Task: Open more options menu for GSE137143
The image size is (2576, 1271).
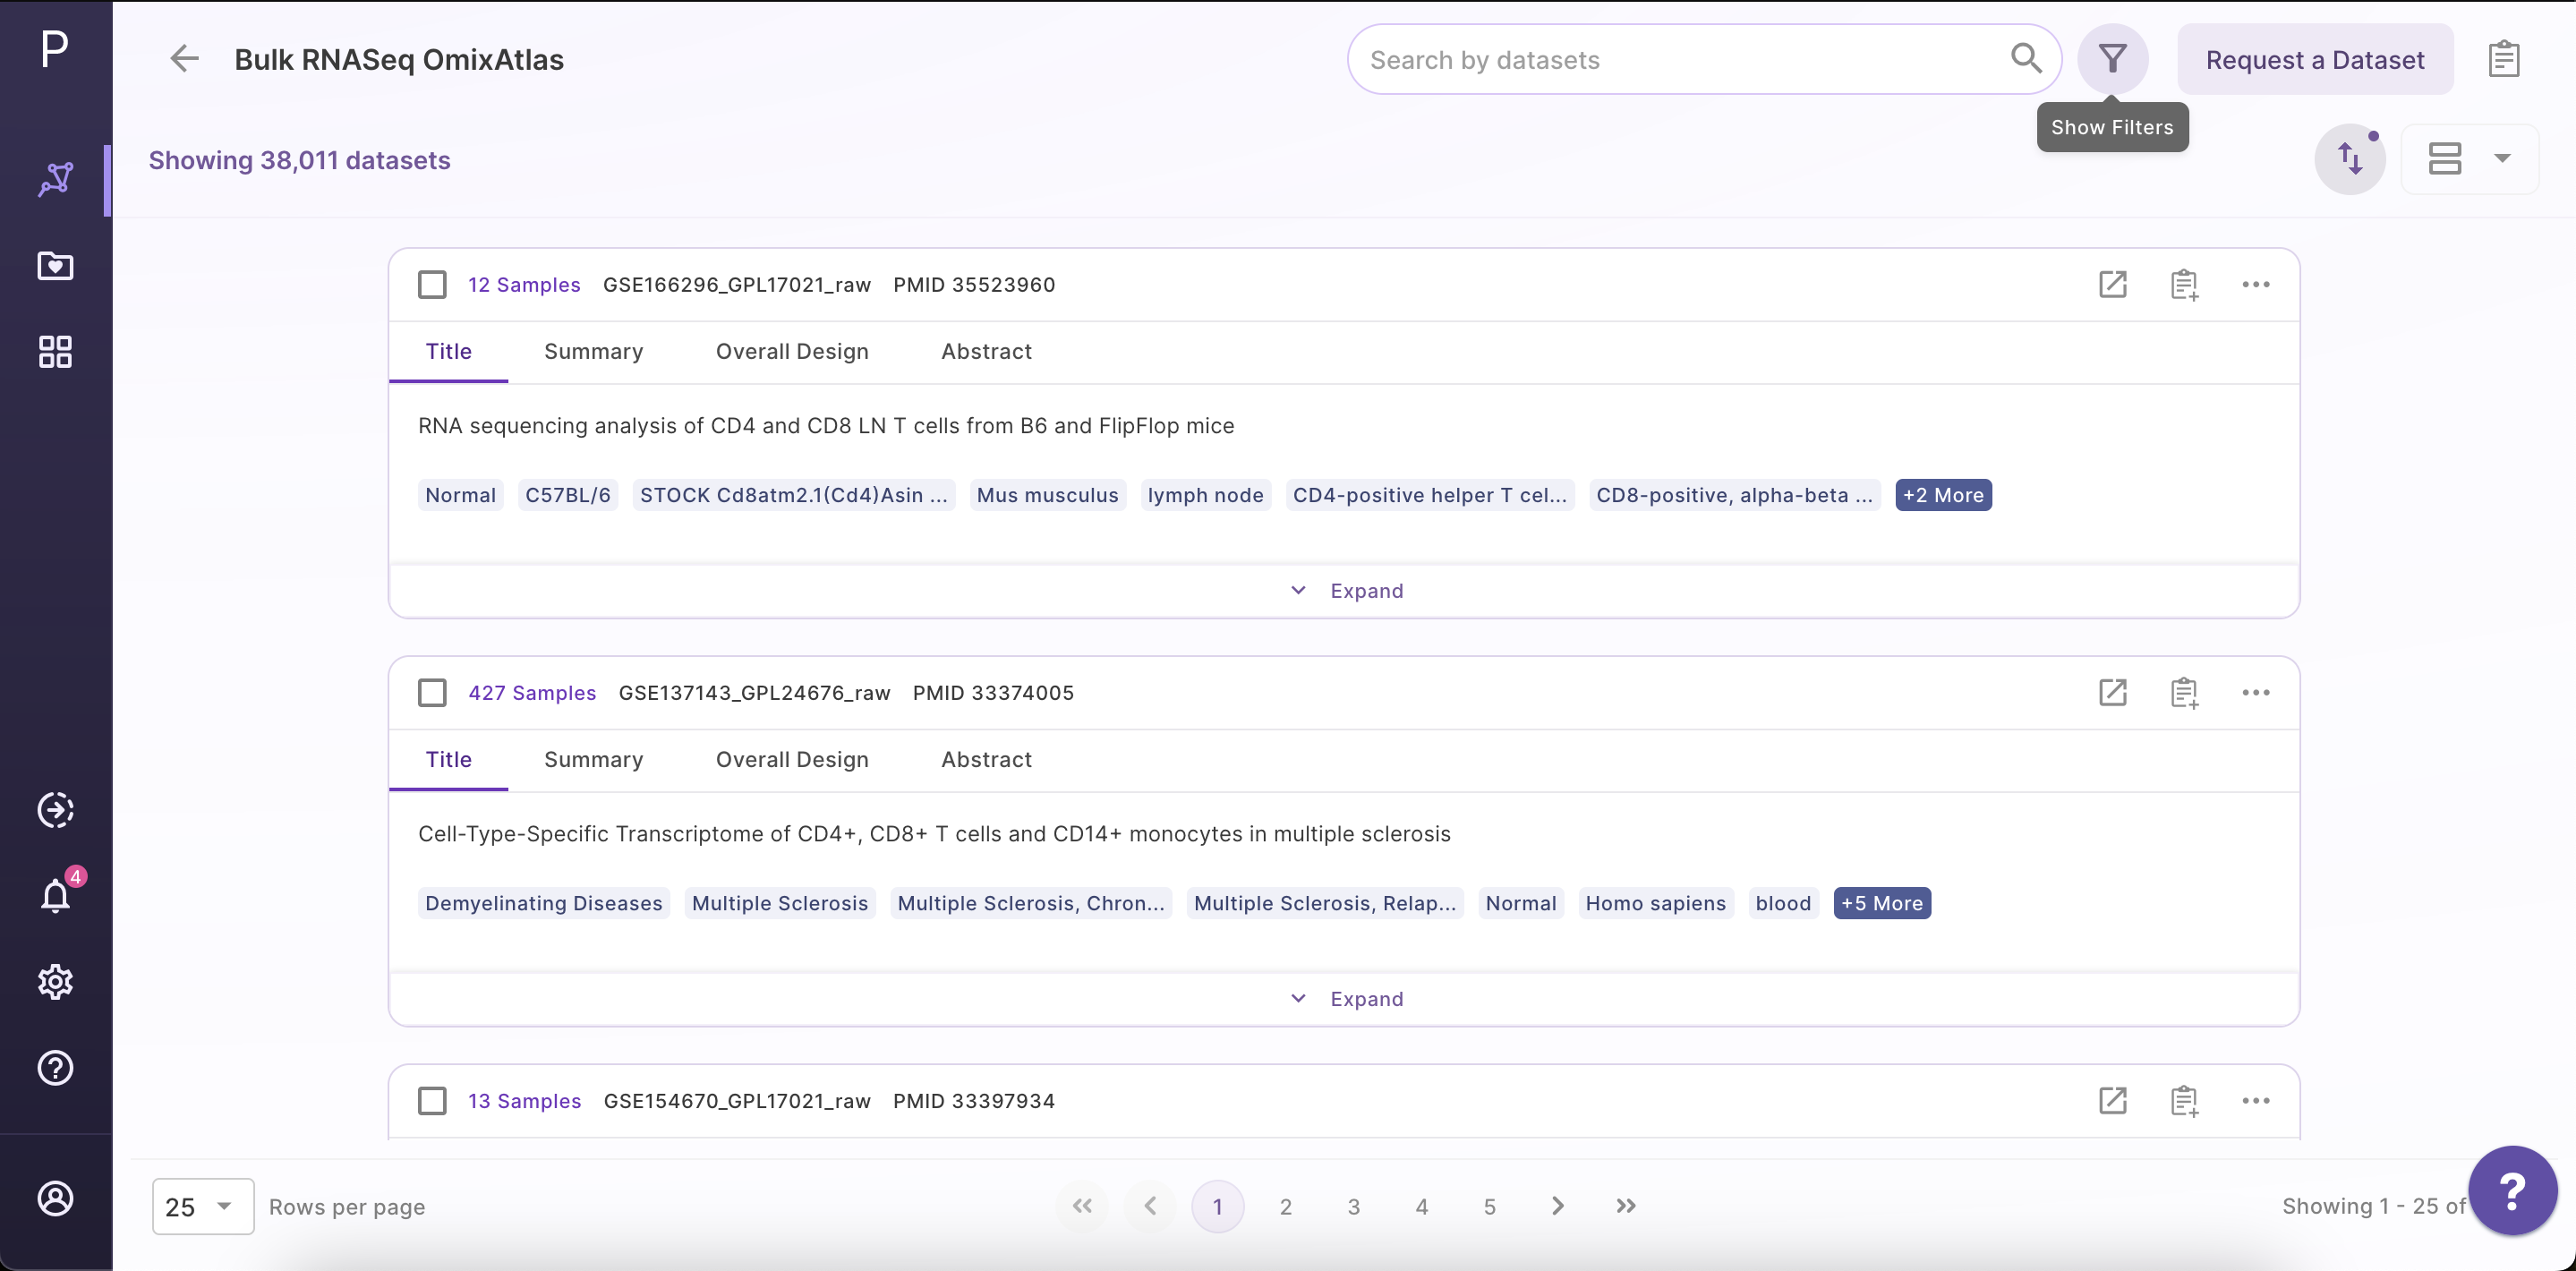Action: [x=2255, y=692]
